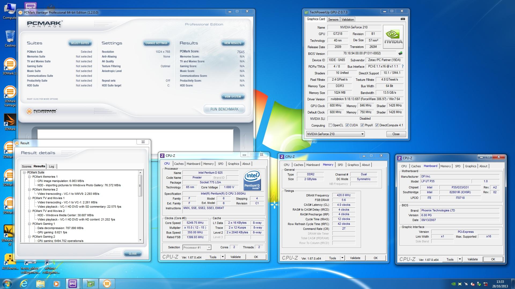This screenshot has width=515, height=289.
Task: Open Tools dropdown arrow in CPU-Z Memory window
Action: tap(342, 258)
